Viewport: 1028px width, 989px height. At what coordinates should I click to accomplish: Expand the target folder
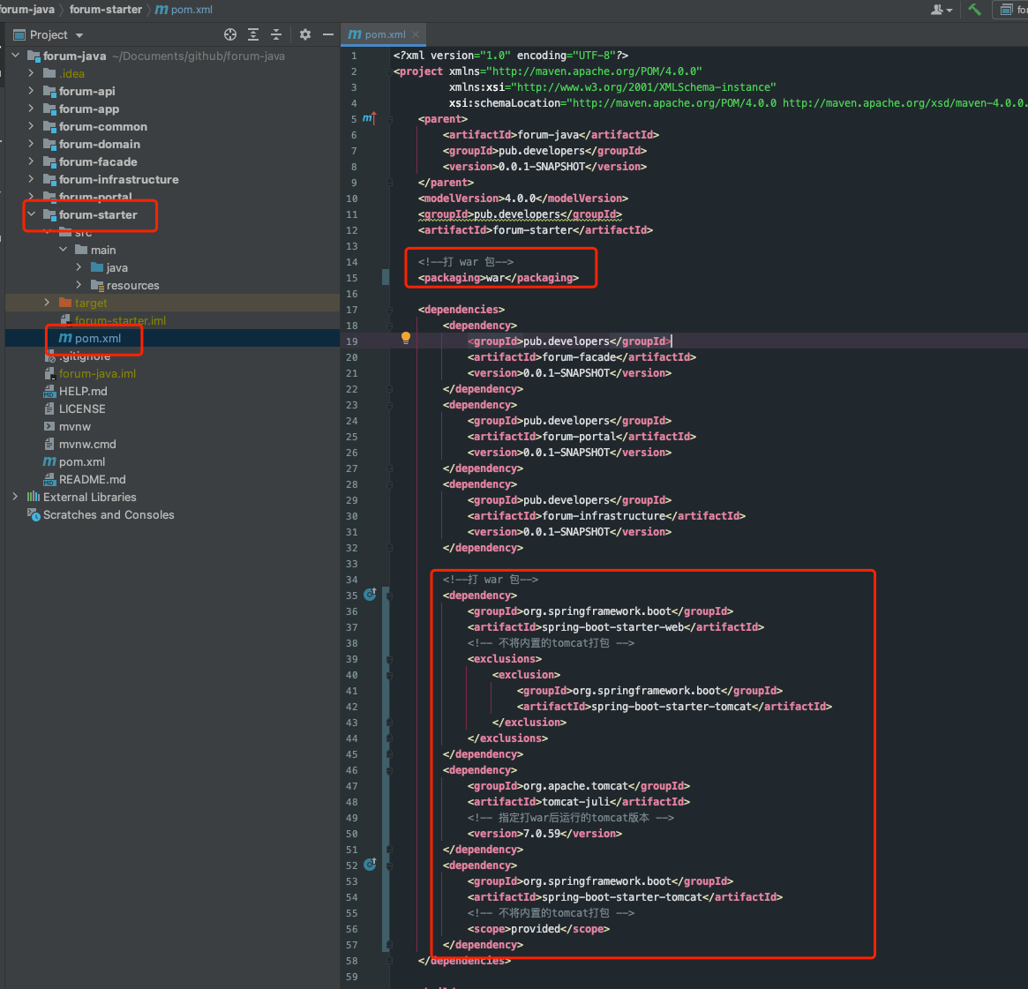point(47,303)
